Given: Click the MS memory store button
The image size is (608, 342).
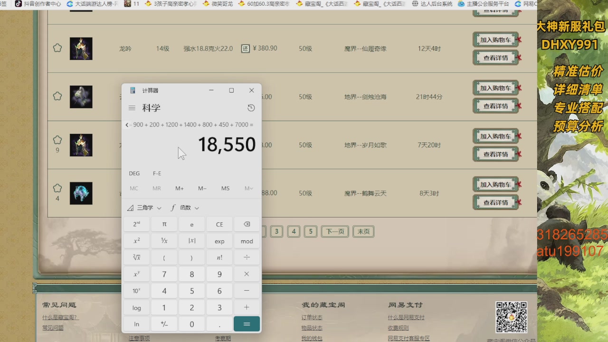Looking at the screenshot, I should [x=225, y=189].
